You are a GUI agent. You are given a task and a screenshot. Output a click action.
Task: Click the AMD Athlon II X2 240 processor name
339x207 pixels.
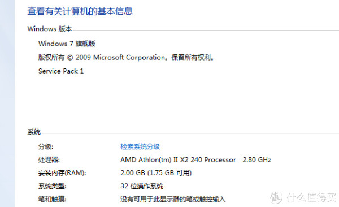(178, 160)
